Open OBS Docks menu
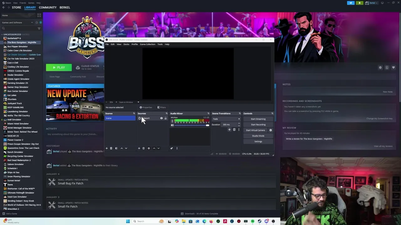 (x=126, y=44)
